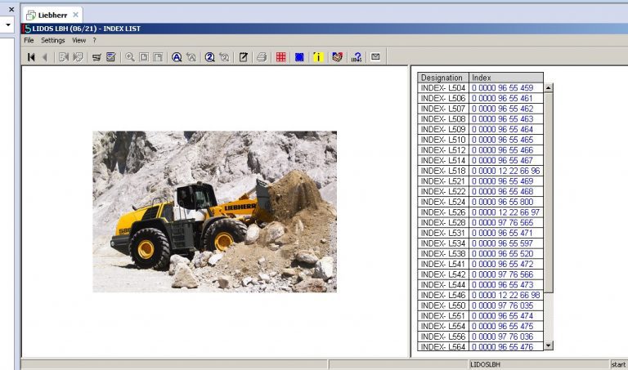The image size is (628, 370).
Task: Open index link 0 0000 97 76 565
Action: tap(502, 223)
